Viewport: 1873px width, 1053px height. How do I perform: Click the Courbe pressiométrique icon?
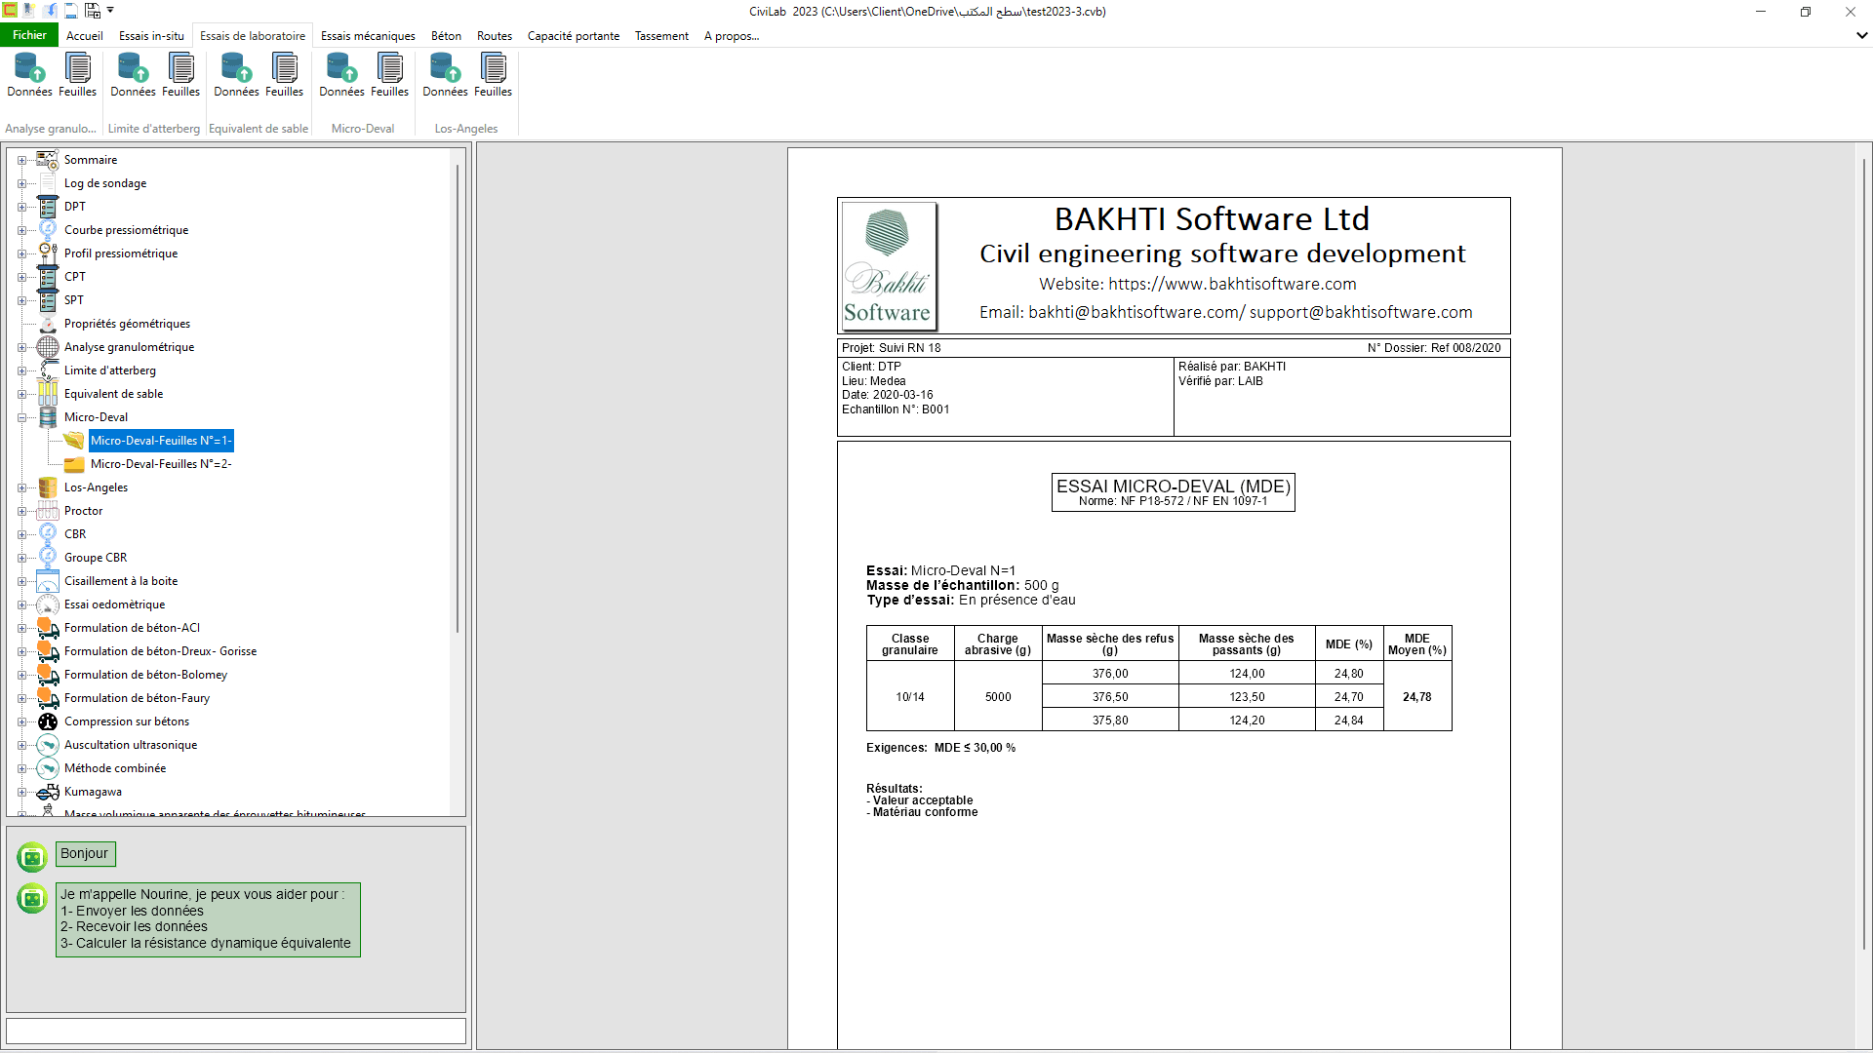point(48,230)
